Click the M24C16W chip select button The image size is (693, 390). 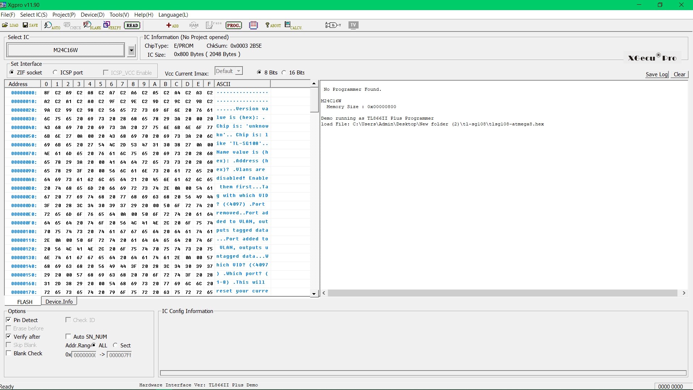coord(66,50)
